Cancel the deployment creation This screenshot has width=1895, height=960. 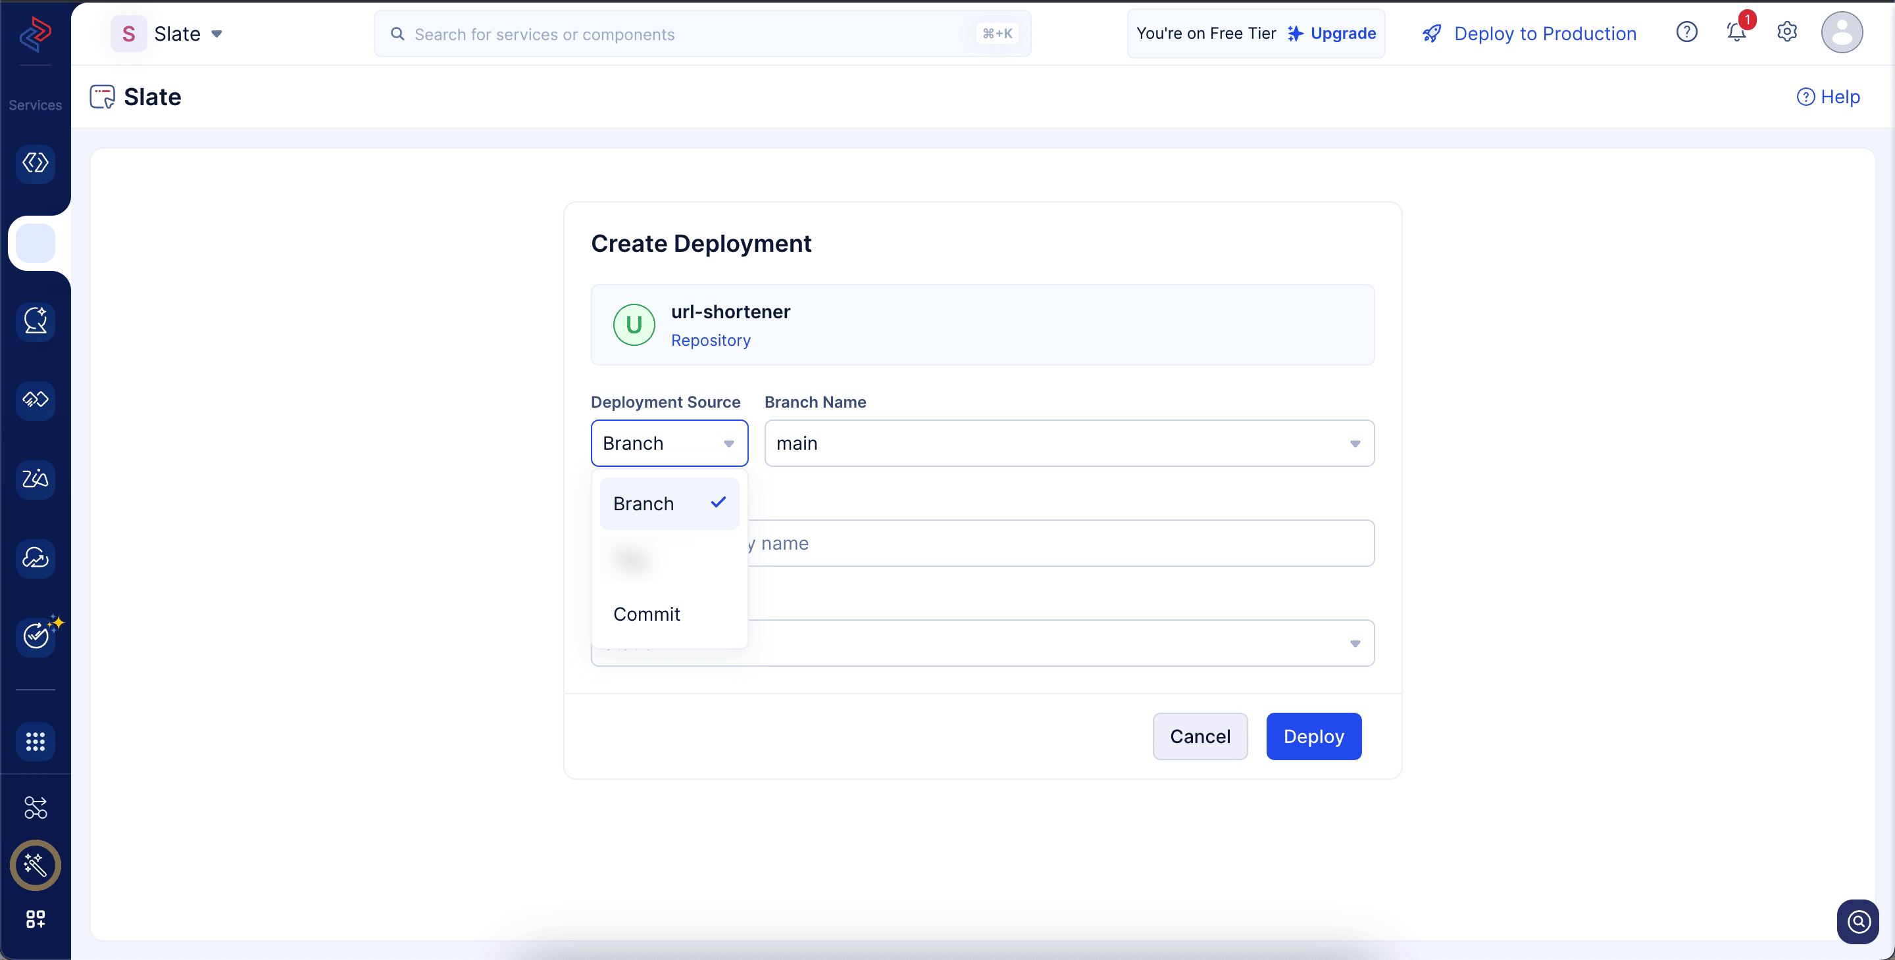[x=1200, y=736]
